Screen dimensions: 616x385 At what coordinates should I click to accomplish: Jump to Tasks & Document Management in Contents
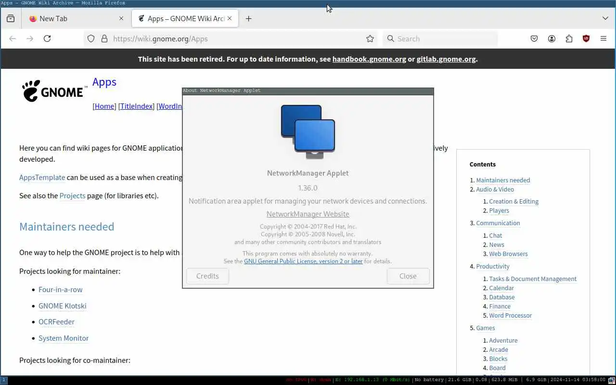(532, 279)
